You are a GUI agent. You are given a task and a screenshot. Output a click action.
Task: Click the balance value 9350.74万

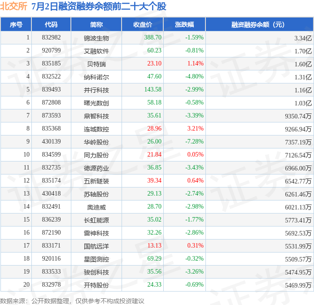click(298, 116)
